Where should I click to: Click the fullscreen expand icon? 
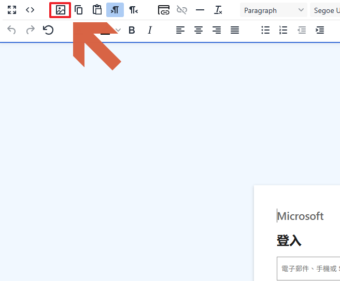(x=12, y=10)
